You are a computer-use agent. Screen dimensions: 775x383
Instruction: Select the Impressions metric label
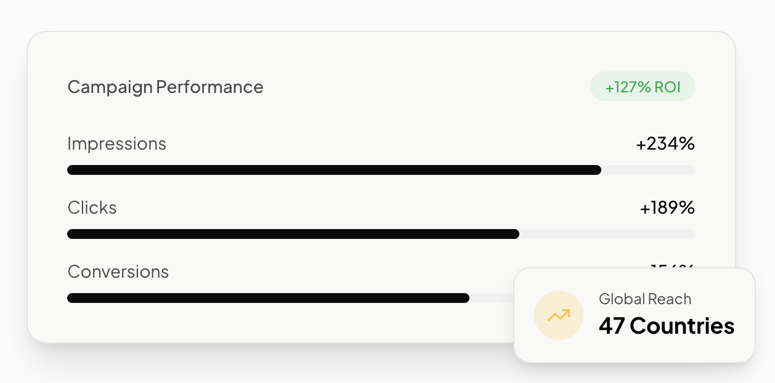(116, 143)
